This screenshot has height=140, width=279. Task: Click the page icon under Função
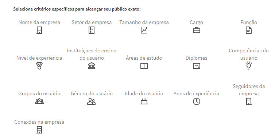(x=249, y=30)
